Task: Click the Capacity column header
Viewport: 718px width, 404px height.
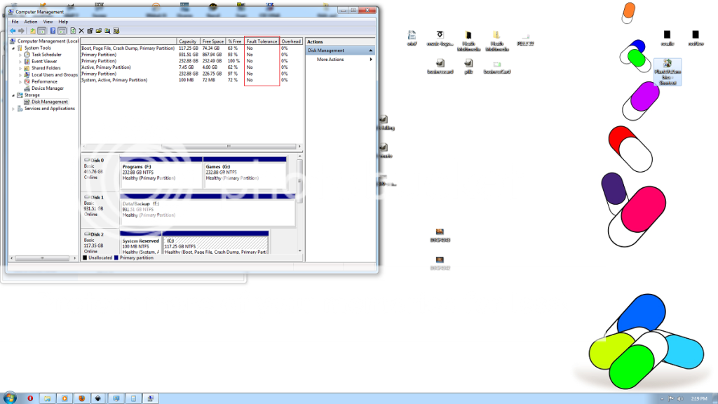Action: 187,42
